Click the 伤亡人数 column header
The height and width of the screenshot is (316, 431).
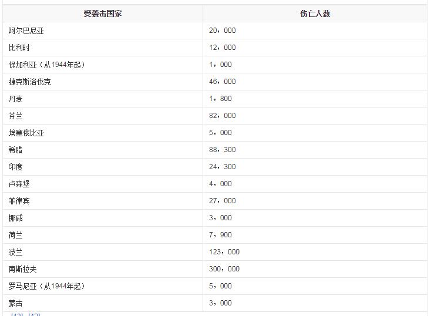[x=315, y=14]
